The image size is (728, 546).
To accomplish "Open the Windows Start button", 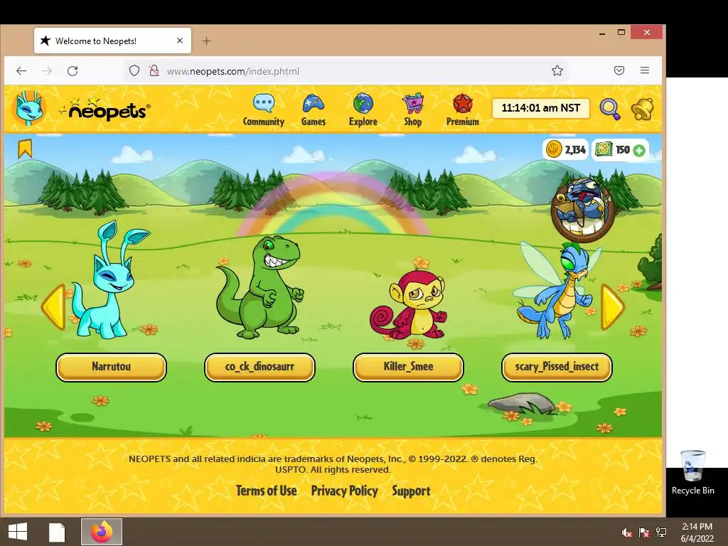I will coord(18,532).
